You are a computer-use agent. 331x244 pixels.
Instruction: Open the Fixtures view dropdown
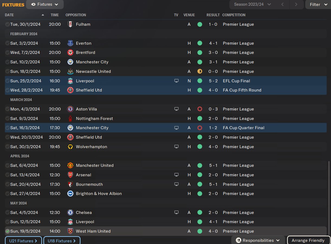click(45, 4)
